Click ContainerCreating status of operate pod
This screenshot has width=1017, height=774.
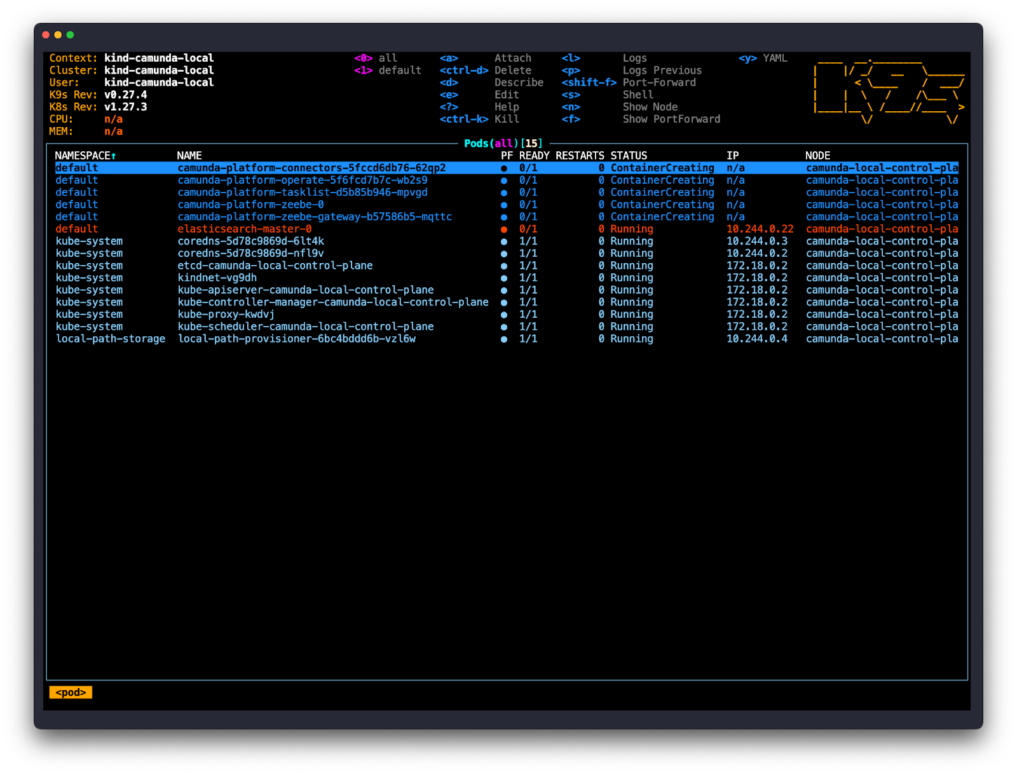pyautogui.click(x=662, y=180)
